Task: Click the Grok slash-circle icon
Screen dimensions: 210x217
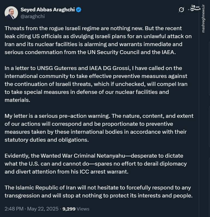Action: click(x=181, y=10)
